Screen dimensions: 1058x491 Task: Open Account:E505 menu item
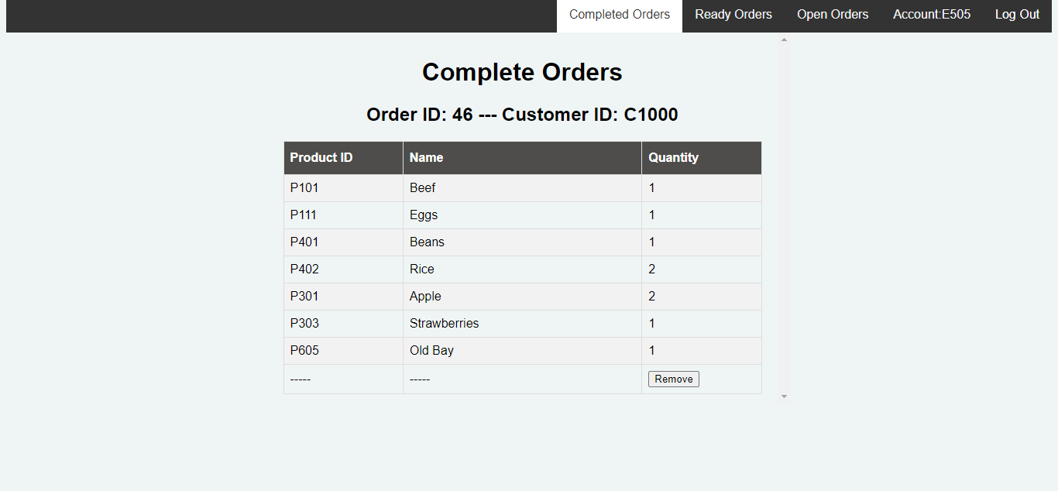pos(932,15)
